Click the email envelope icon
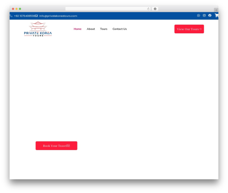The height and width of the screenshot is (193, 228). (36, 16)
